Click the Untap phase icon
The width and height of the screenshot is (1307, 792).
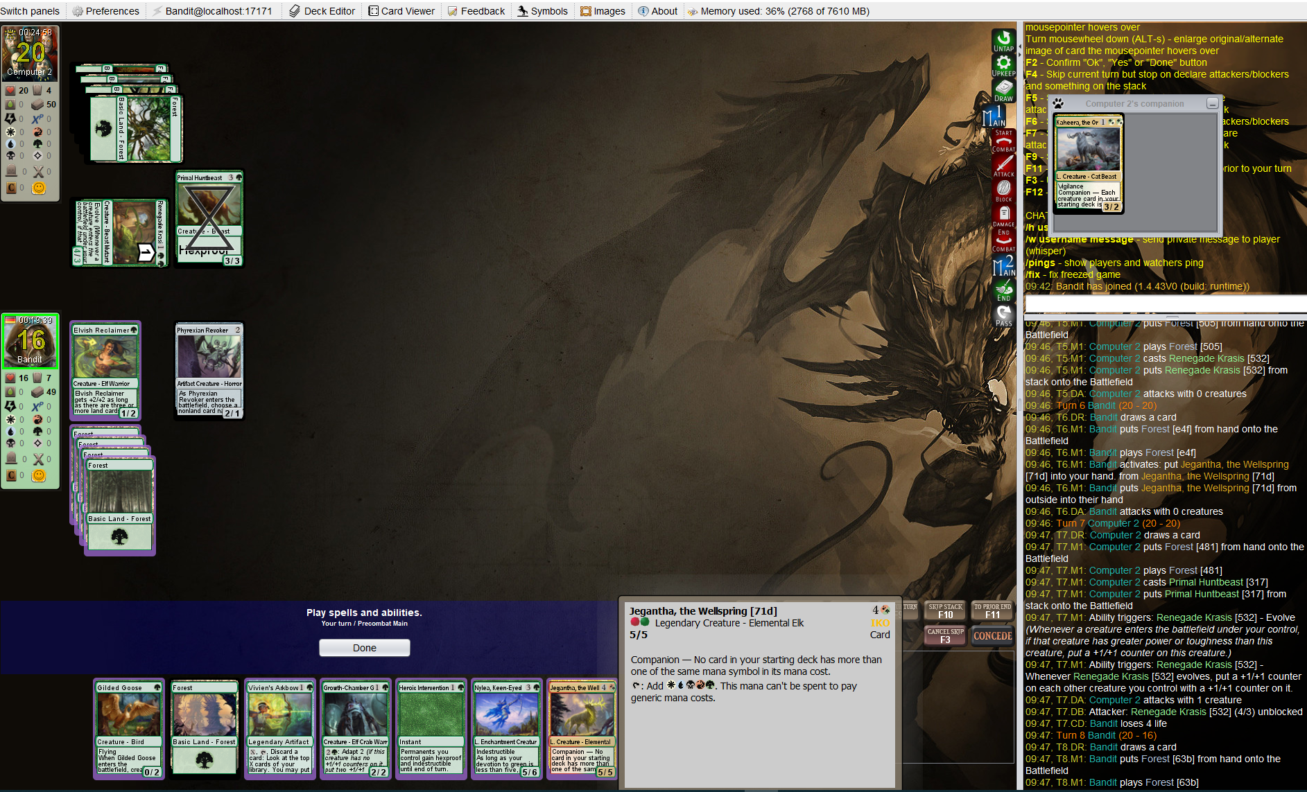pos(1003,40)
